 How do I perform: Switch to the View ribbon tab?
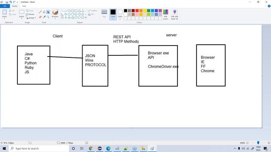[24, 6]
